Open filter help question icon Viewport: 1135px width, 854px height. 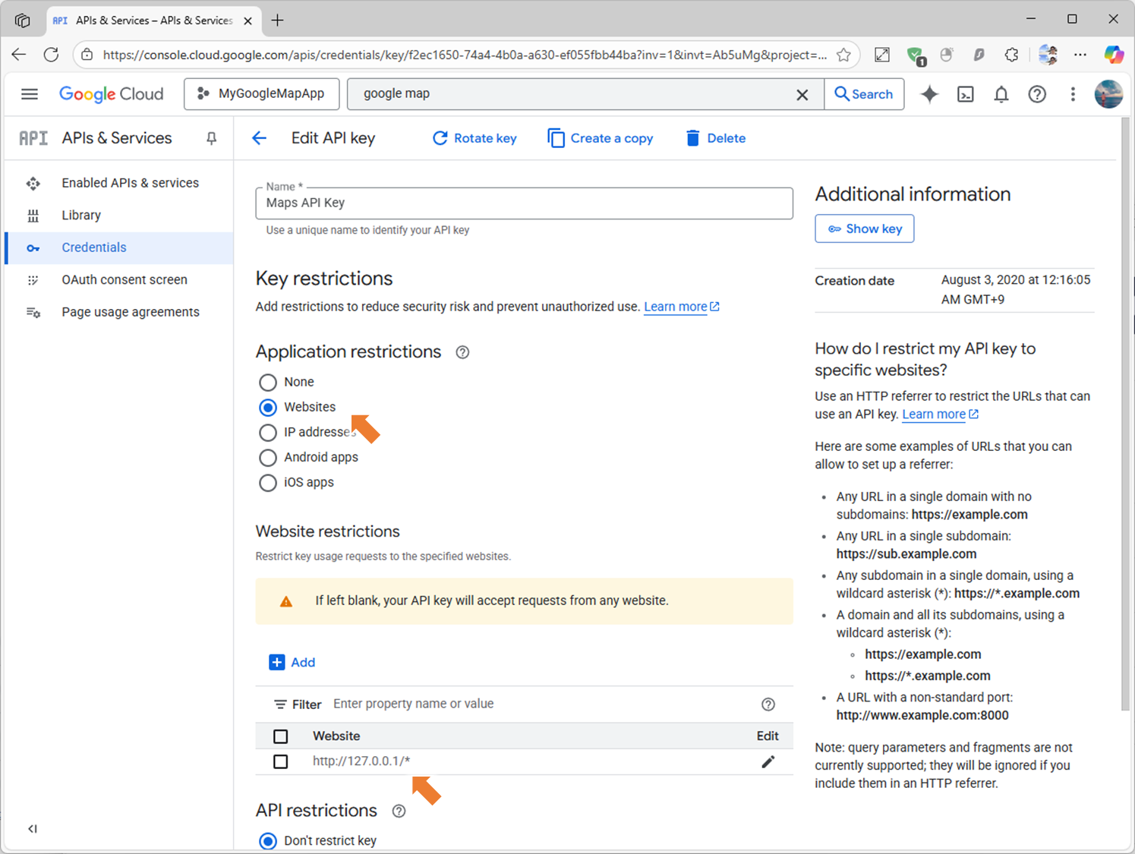pyautogui.click(x=768, y=704)
